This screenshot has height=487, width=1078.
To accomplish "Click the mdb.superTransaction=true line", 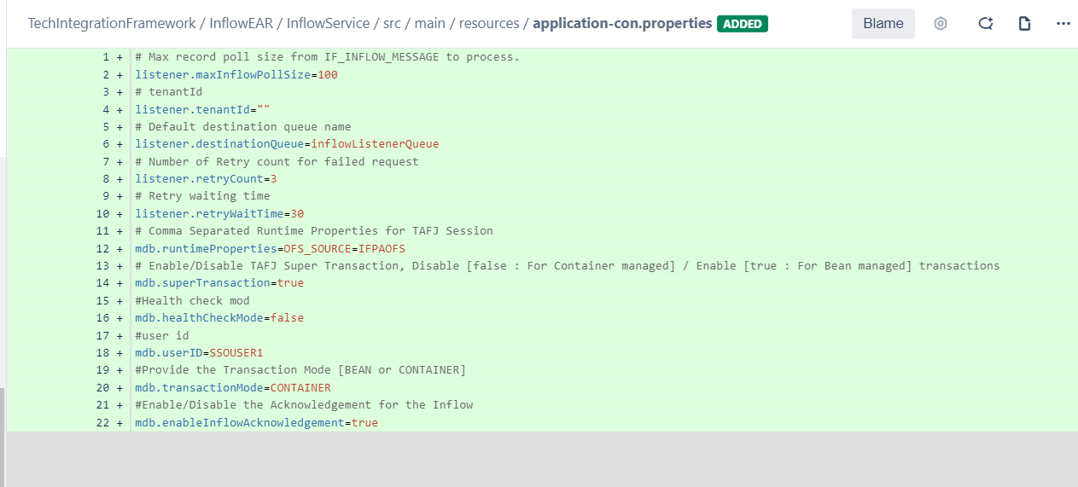I will (x=219, y=283).
